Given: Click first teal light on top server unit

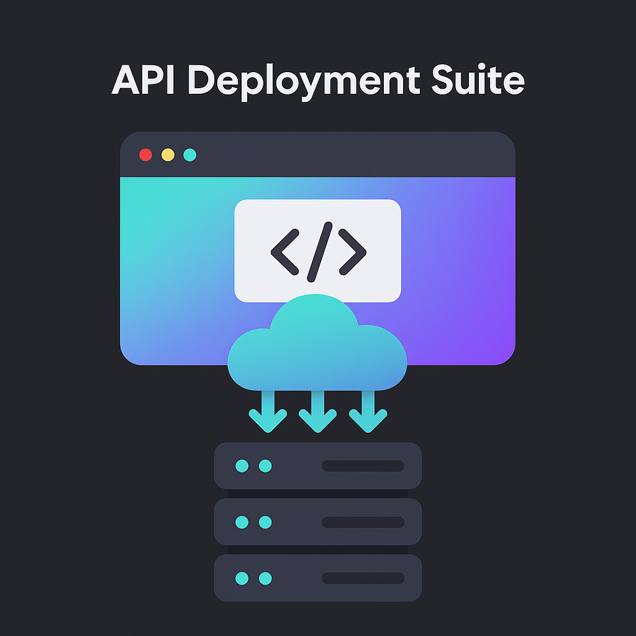Looking at the screenshot, I should [242, 466].
